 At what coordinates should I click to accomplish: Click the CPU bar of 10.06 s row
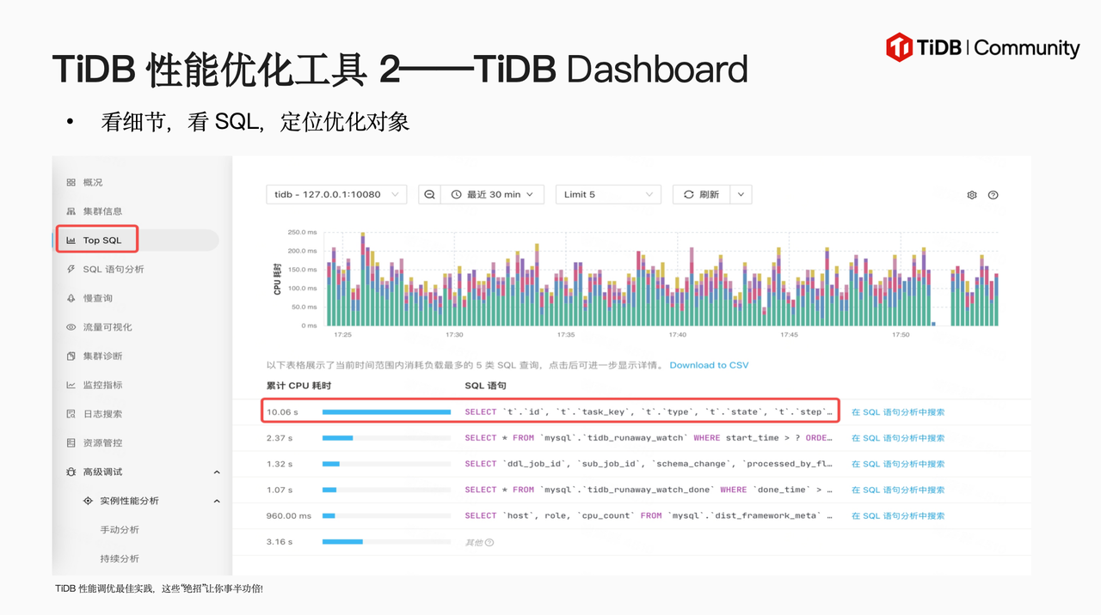[x=386, y=412]
